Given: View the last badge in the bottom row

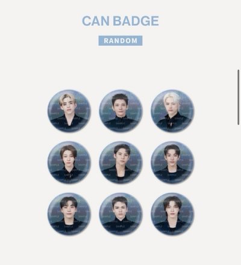Looking at the screenshot, I should [172, 214].
